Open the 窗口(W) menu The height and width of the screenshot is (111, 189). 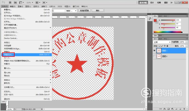point(76,6)
